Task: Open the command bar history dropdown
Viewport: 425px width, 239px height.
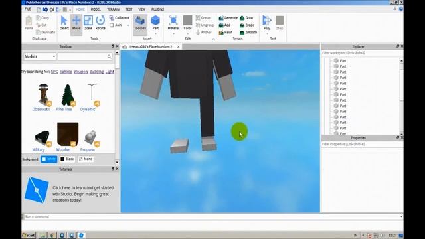Action: click(x=401, y=217)
